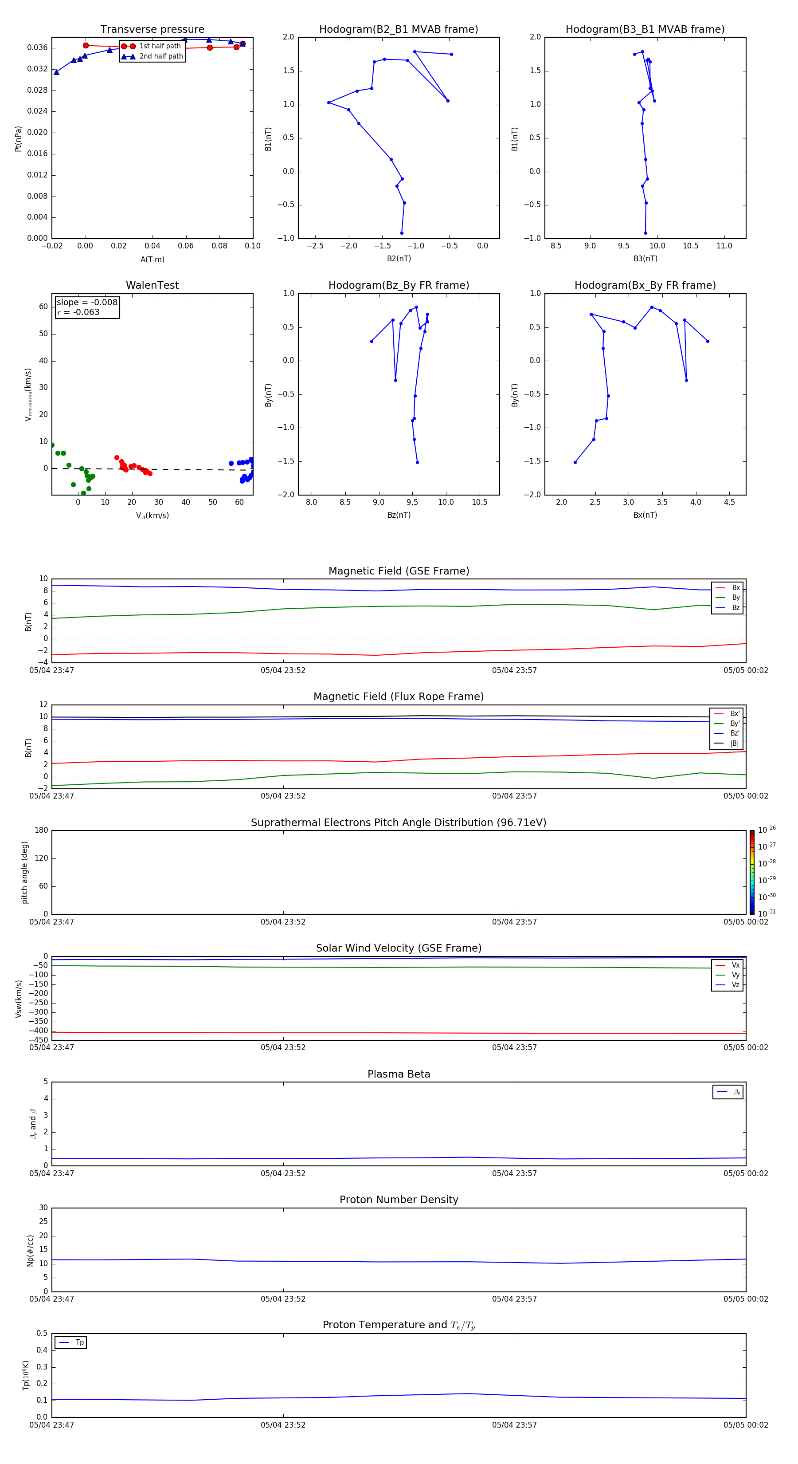Select the 'Magnetic Field (GSE Frame)' title
The width and height of the screenshot is (798, 1464).
399,571
